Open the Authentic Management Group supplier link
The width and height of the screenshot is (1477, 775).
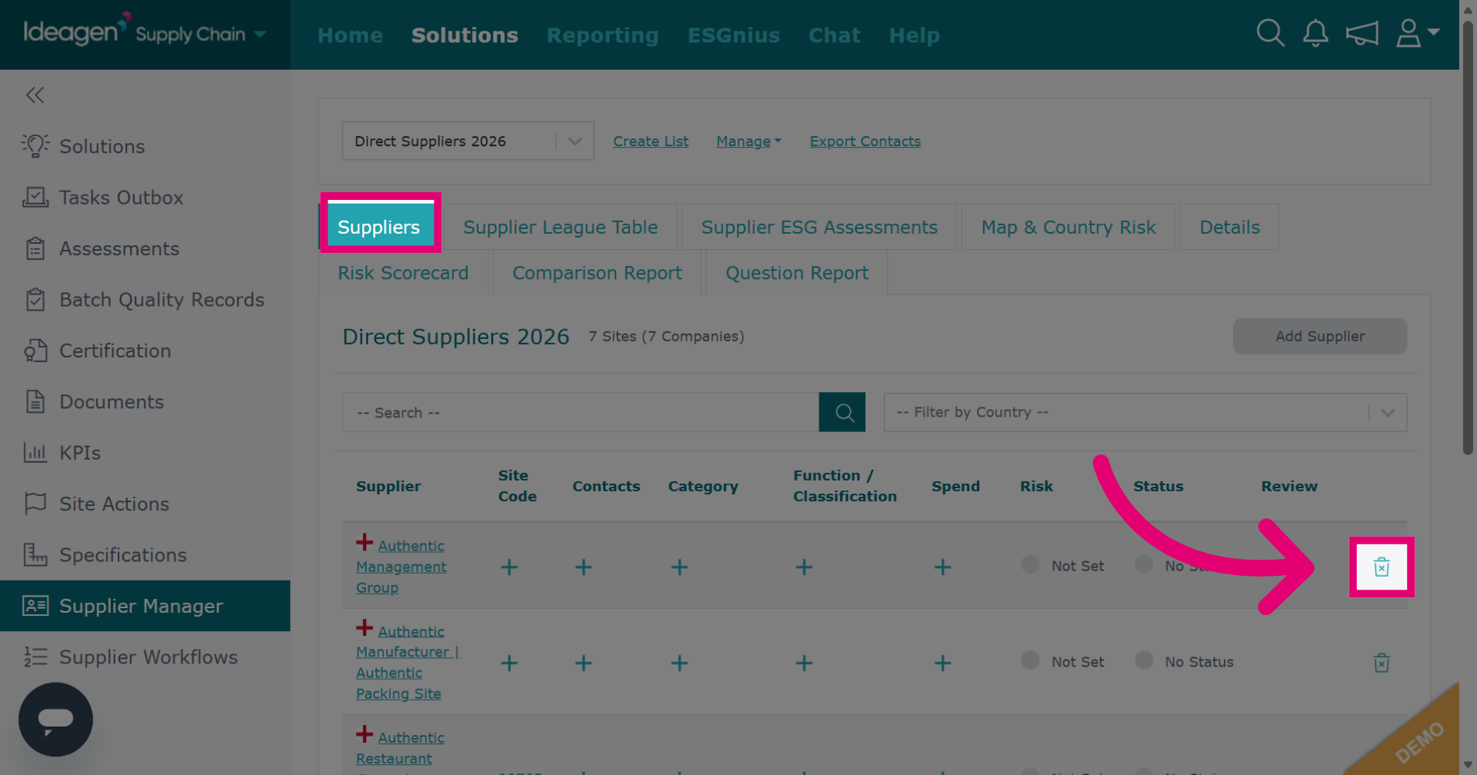click(402, 567)
